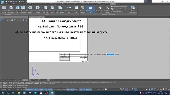Screen dimensions: 170x95
Task: Close the курсач 777.dwg document tab
Action: (44, 17)
